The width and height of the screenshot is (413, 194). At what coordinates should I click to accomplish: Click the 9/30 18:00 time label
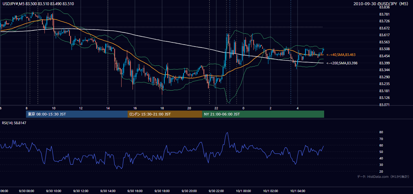tap(162, 191)
